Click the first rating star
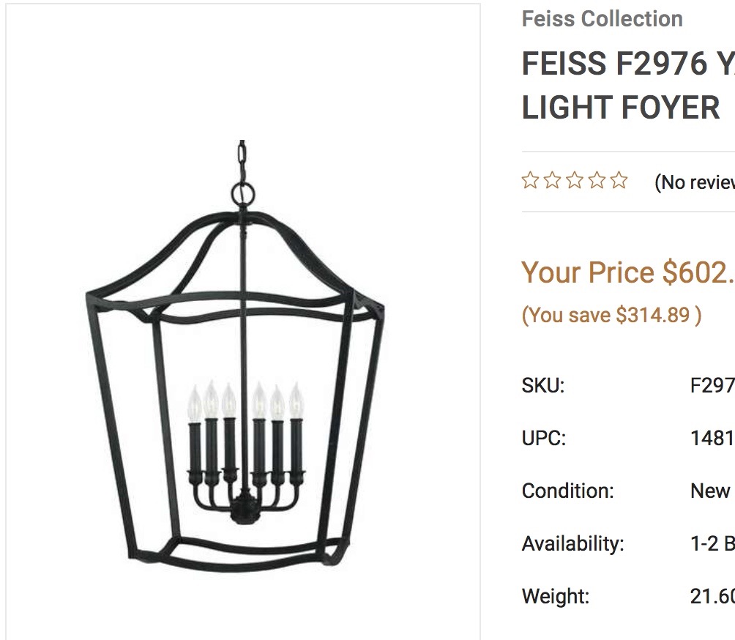The height and width of the screenshot is (640, 735). pyautogui.click(x=530, y=180)
